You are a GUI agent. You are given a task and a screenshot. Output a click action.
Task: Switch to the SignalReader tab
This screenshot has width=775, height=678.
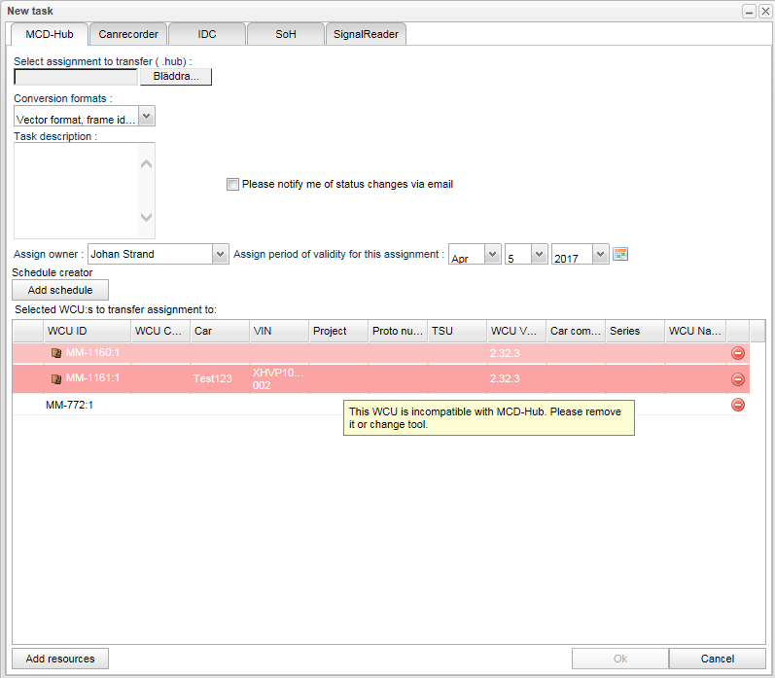tap(366, 34)
